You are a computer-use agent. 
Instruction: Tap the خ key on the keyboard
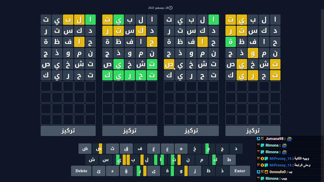tap(195, 149)
